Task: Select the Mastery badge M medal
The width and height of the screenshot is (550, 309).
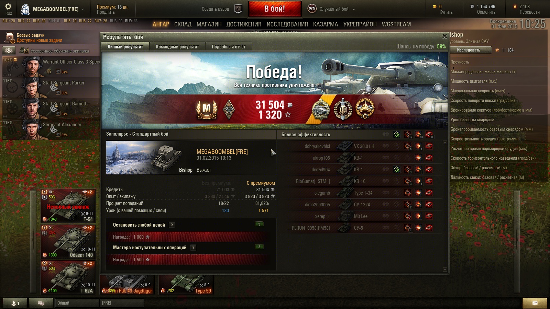Action: coord(206,110)
